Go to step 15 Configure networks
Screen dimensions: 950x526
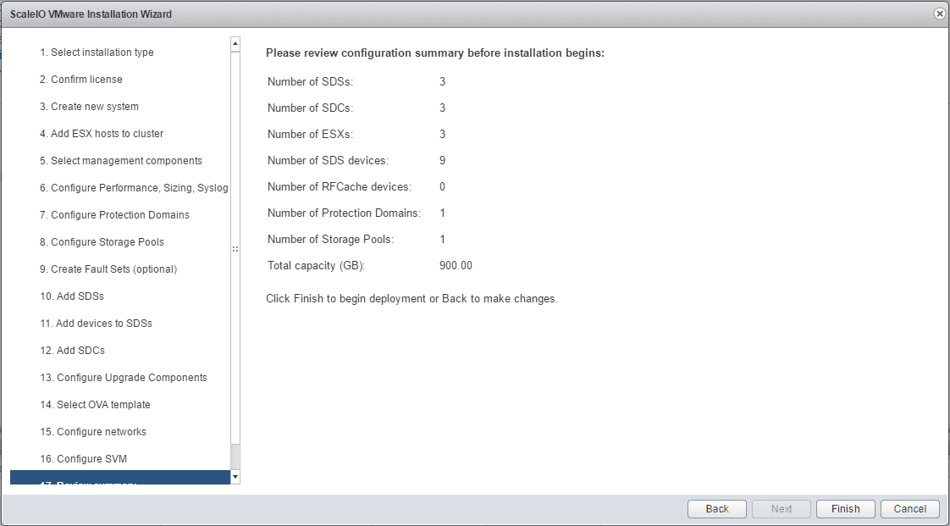[x=92, y=432]
